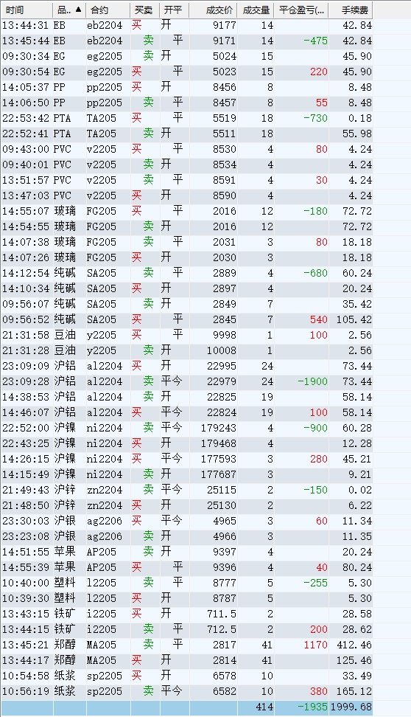Click total profit -1935 in summary row
411x717 pixels.
pos(312,707)
